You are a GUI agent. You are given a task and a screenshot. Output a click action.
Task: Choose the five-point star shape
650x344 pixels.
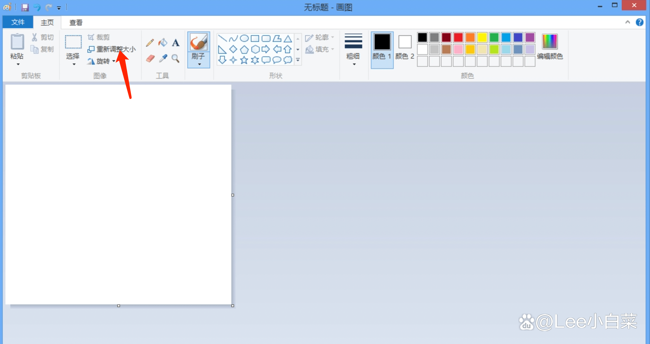click(x=244, y=60)
